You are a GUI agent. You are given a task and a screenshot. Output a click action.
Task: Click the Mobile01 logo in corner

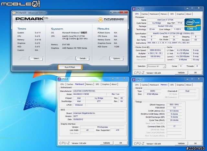coord(20,4)
